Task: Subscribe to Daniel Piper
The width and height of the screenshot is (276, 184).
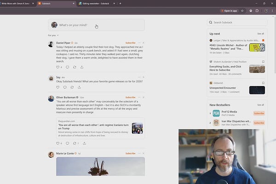Action: [131, 43]
